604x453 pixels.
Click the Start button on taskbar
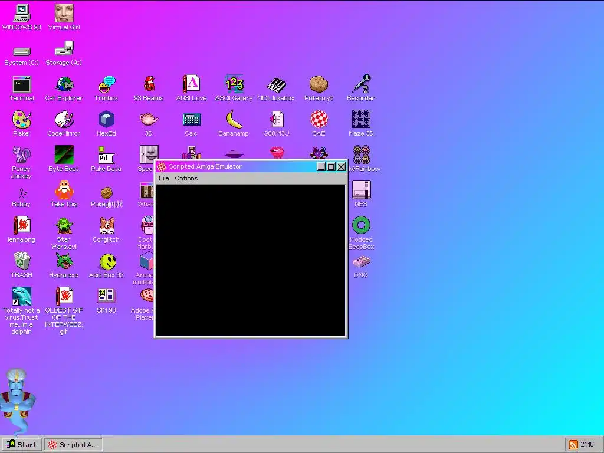(x=22, y=445)
